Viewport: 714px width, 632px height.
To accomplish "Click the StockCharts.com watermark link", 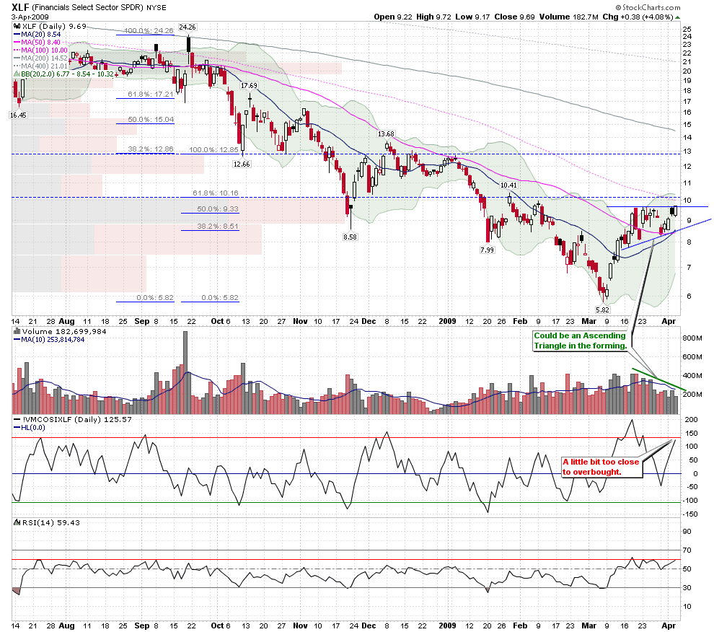I will point(648,7).
